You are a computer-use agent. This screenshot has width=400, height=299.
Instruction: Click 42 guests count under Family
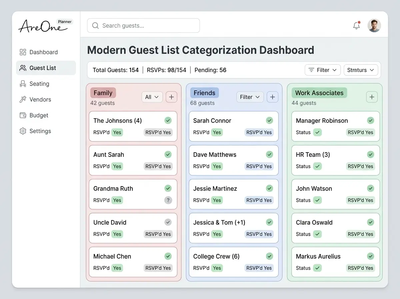coord(103,103)
